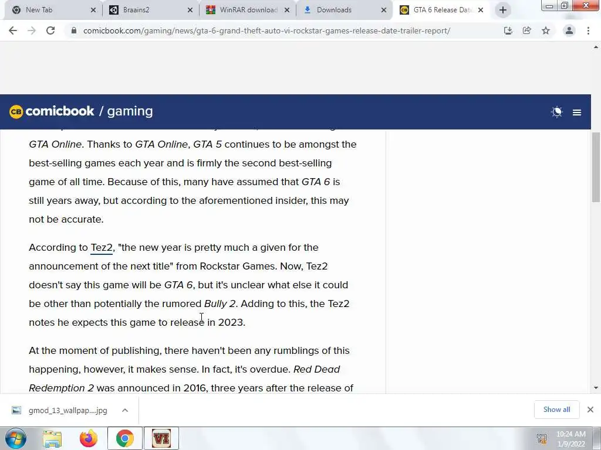The width and height of the screenshot is (601, 450).
Task: Close the Downloads tab
Action: tap(383, 11)
